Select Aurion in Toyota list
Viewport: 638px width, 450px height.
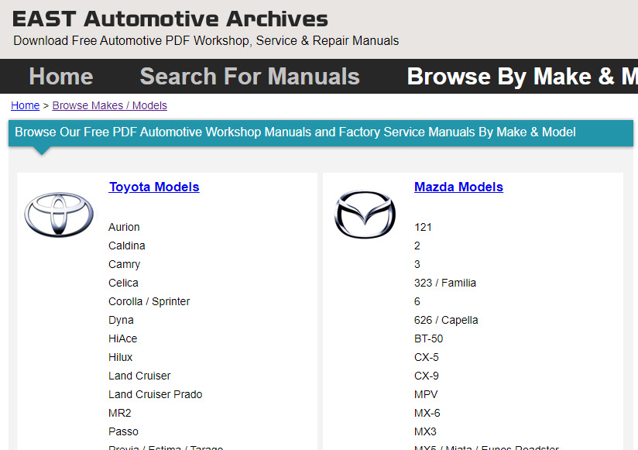(x=124, y=227)
